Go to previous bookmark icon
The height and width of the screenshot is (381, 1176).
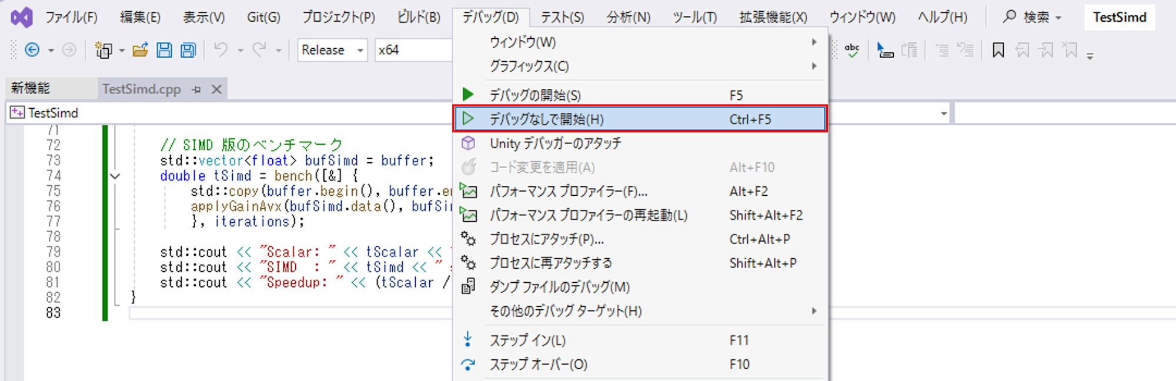[1023, 51]
